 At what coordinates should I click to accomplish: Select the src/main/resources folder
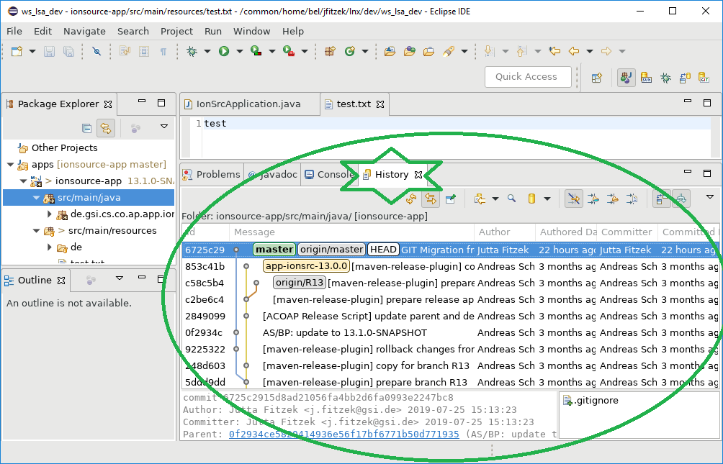pos(112,231)
